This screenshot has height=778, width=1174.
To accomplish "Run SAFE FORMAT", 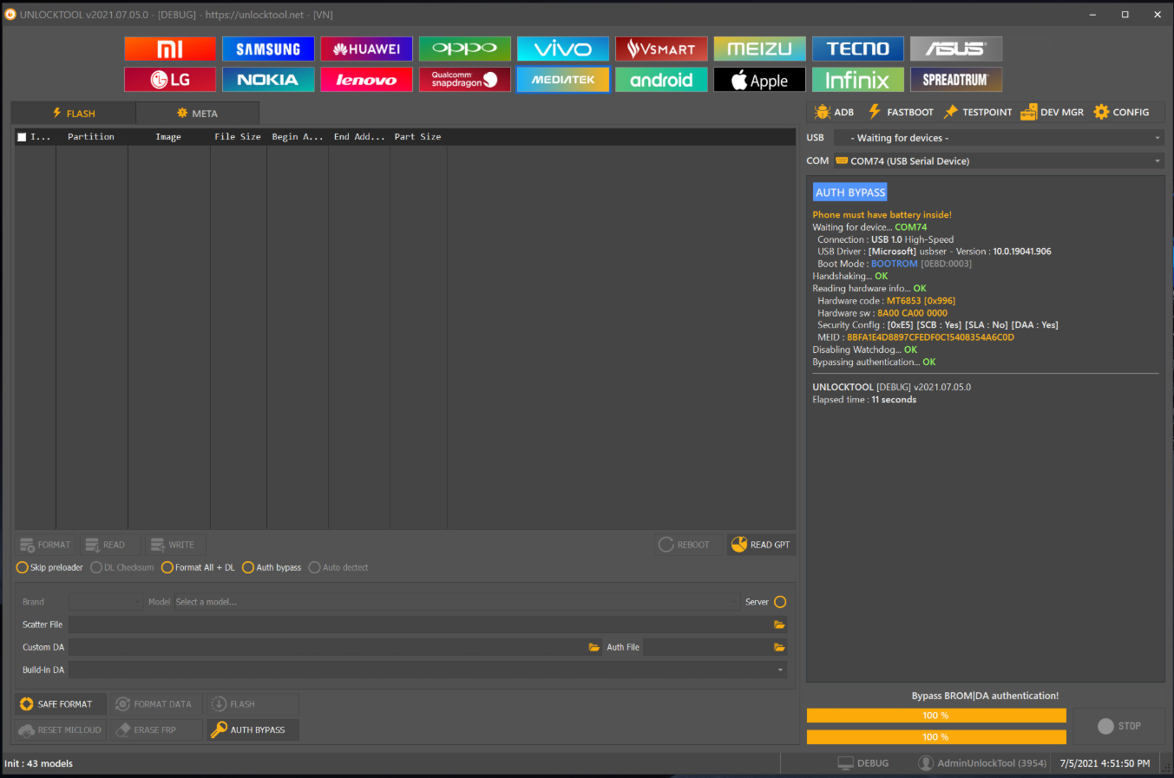I will (59, 704).
